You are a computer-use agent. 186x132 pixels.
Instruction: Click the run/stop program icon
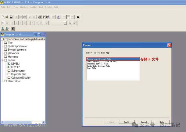(13, 29)
